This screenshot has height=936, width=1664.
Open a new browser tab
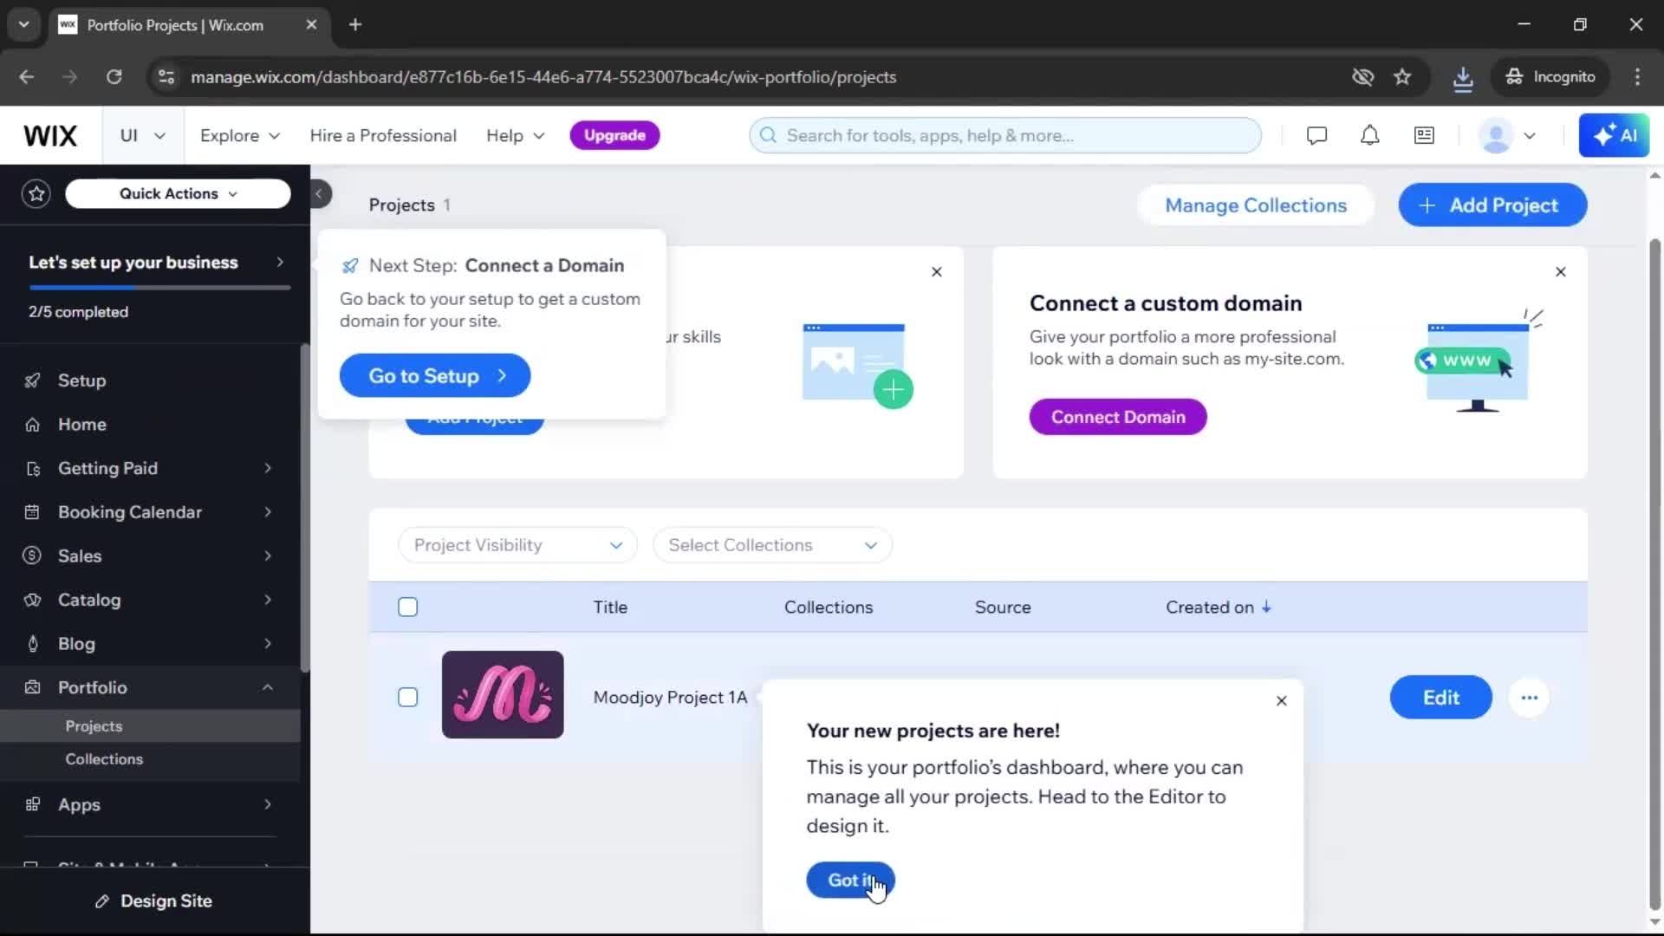point(355,24)
